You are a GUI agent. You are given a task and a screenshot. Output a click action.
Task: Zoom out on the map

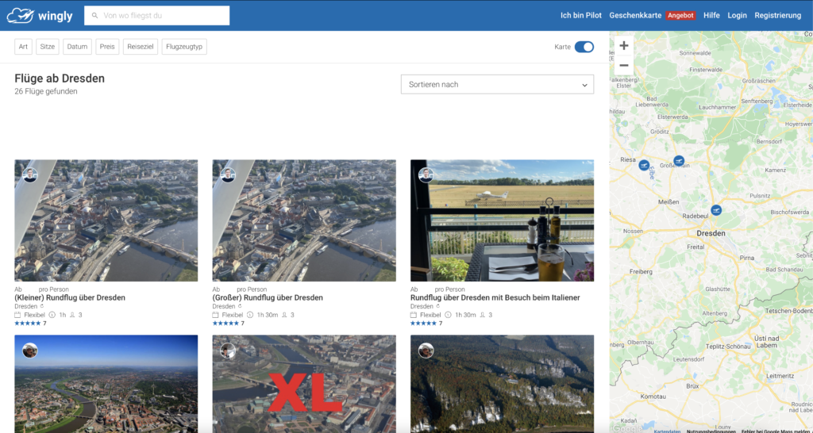[624, 65]
